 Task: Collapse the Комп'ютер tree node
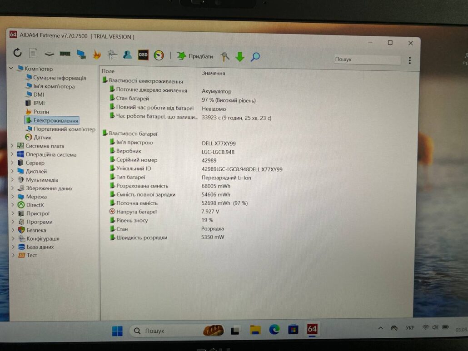11,68
